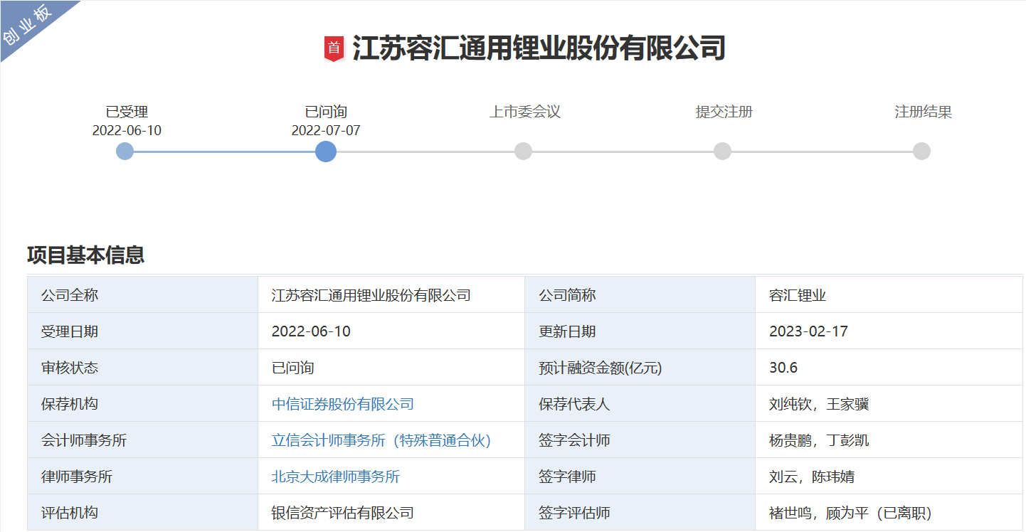Click the 审核状态 label cell
This screenshot has width=1026, height=532.
[x=142, y=368]
